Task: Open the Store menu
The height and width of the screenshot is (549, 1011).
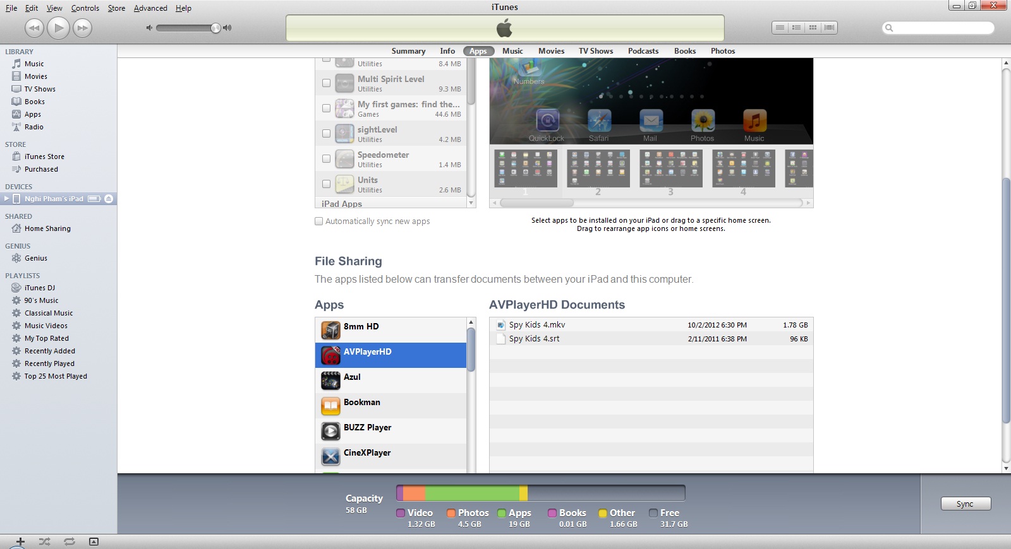Action: click(x=116, y=8)
